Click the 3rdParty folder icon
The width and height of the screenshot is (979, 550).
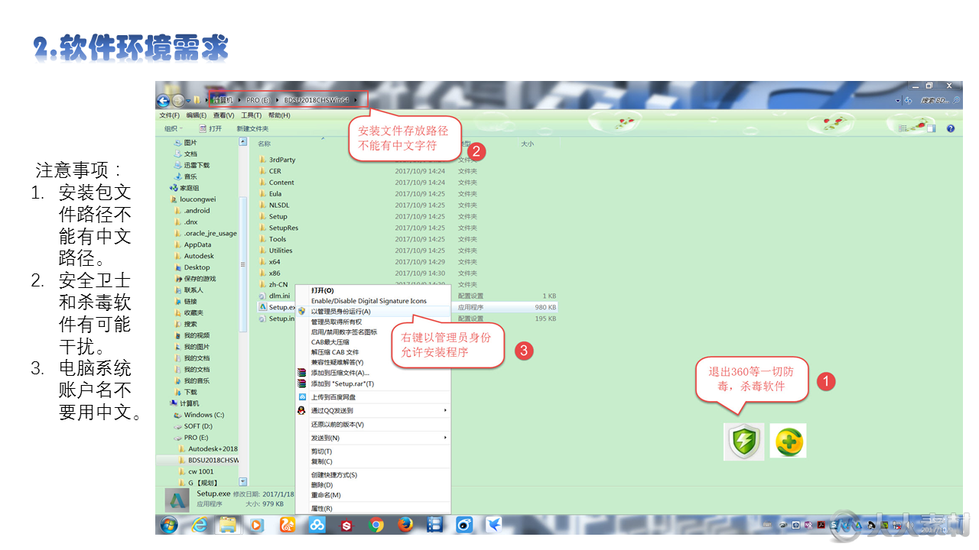pos(262,160)
